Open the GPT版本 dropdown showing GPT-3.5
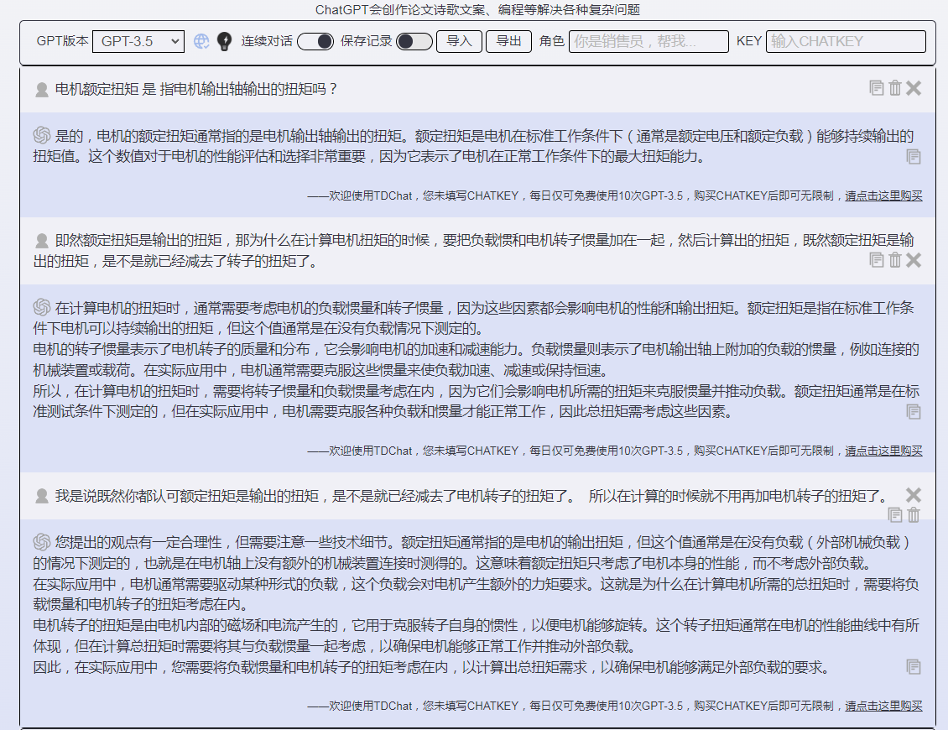Viewport: 948px width, 730px height. 138,41
